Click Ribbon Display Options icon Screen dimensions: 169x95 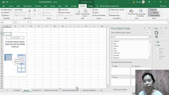coord(149,2)
